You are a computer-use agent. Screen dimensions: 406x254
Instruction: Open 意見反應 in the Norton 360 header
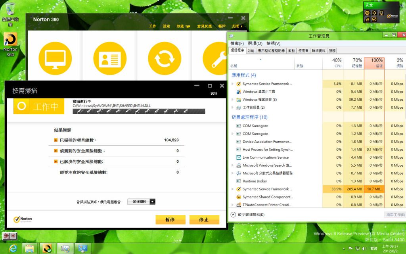[x=205, y=26]
